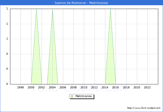The height and width of the screenshot is (112, 163).
Task: Open the foro-ciudad.com URL link
Action: click(144, 108)
